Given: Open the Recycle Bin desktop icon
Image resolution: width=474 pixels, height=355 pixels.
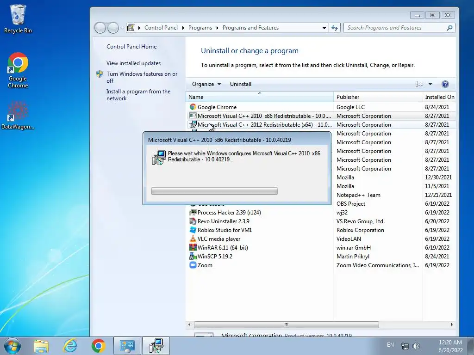Looking at the screenshot, I should click(18, 18).
